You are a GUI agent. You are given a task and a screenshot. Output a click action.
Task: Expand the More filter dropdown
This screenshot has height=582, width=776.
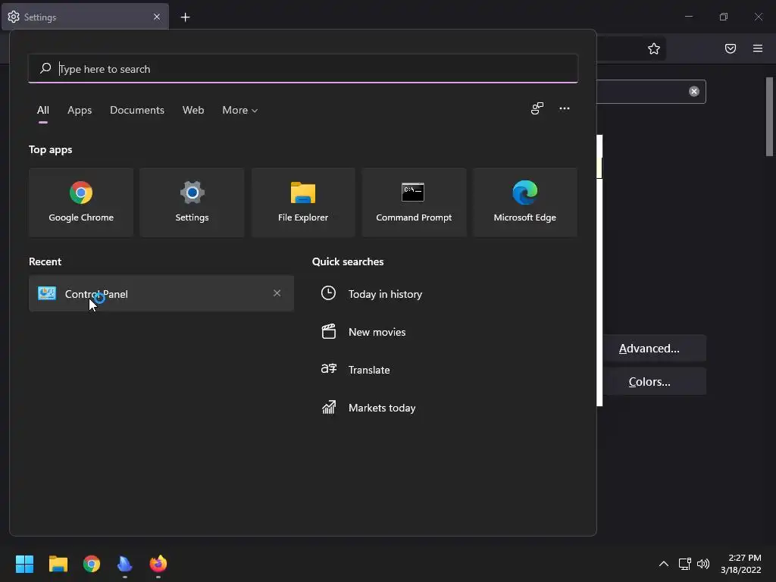[240, 111]
